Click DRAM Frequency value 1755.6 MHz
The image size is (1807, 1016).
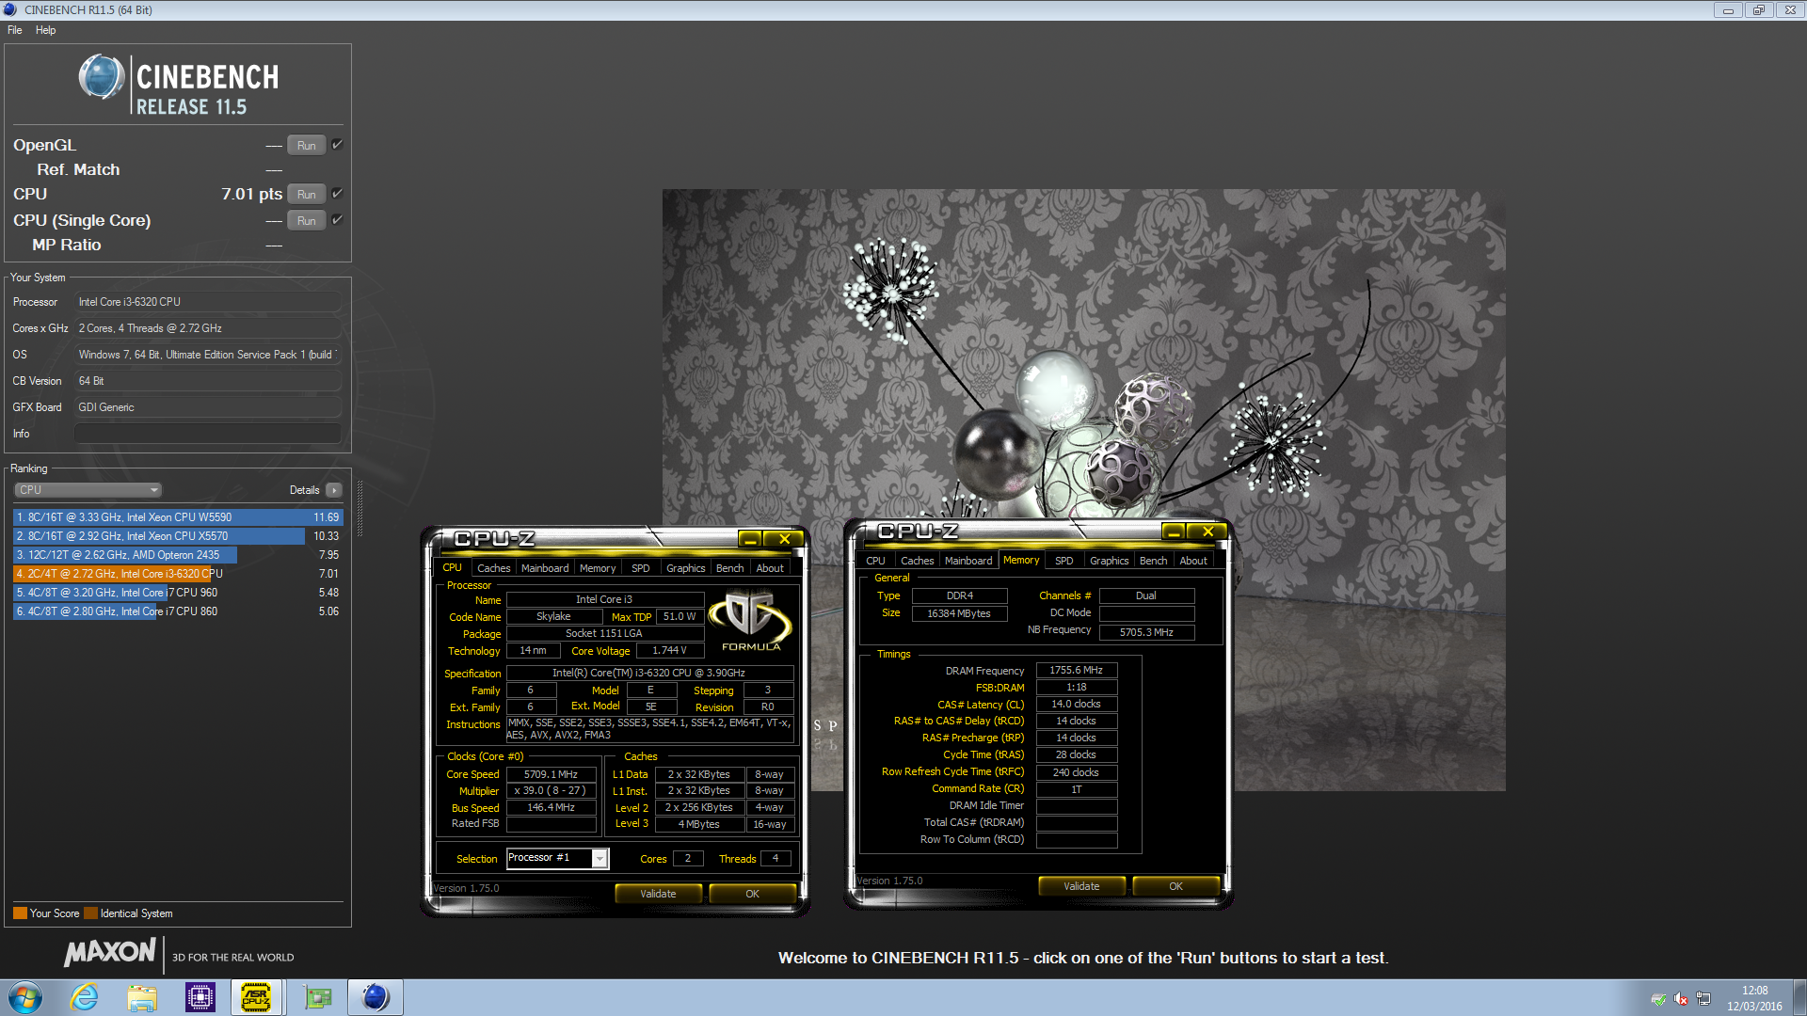click(x=1076, y=671)
